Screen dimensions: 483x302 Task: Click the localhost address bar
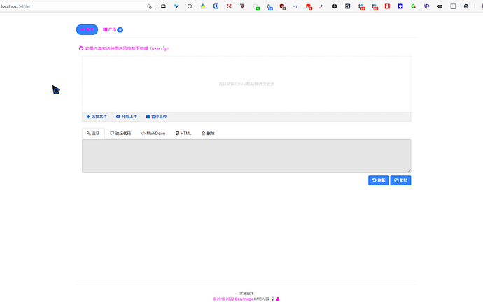click(70, 6)
